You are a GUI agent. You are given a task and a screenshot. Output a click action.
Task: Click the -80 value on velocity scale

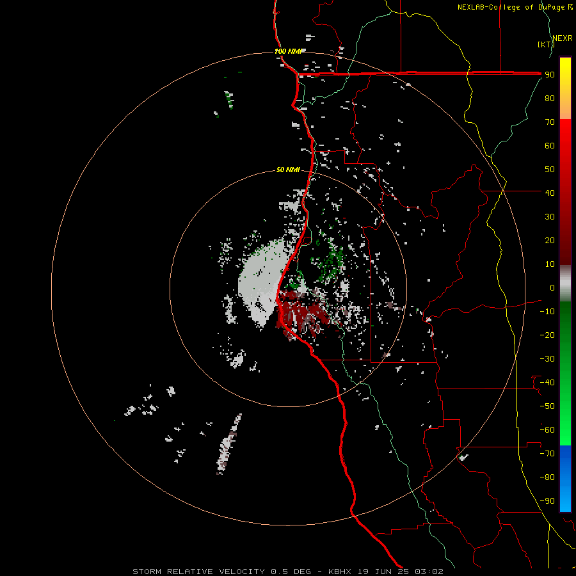547,477
